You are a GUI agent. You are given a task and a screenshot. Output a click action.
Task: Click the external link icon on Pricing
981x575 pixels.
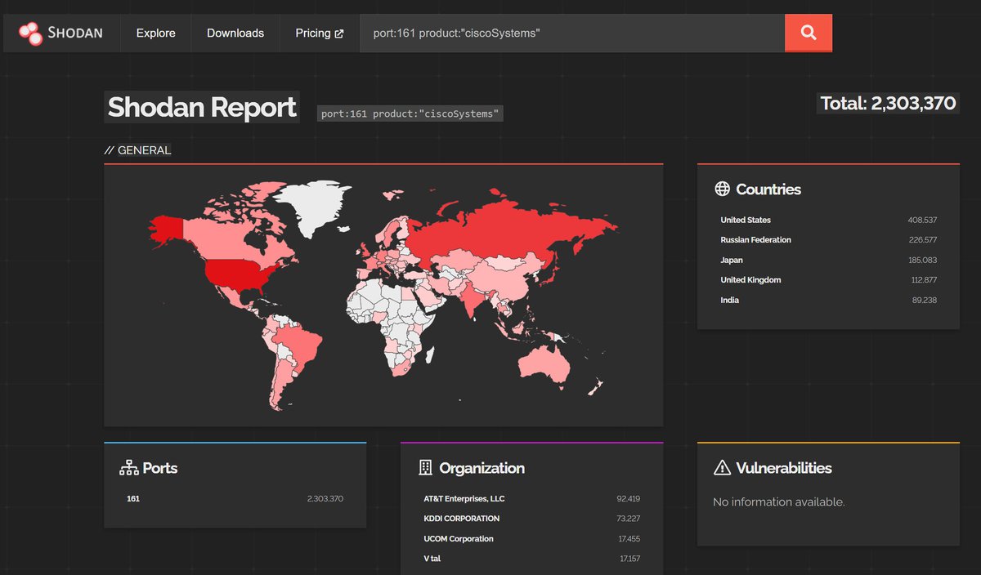coord(339,33)
